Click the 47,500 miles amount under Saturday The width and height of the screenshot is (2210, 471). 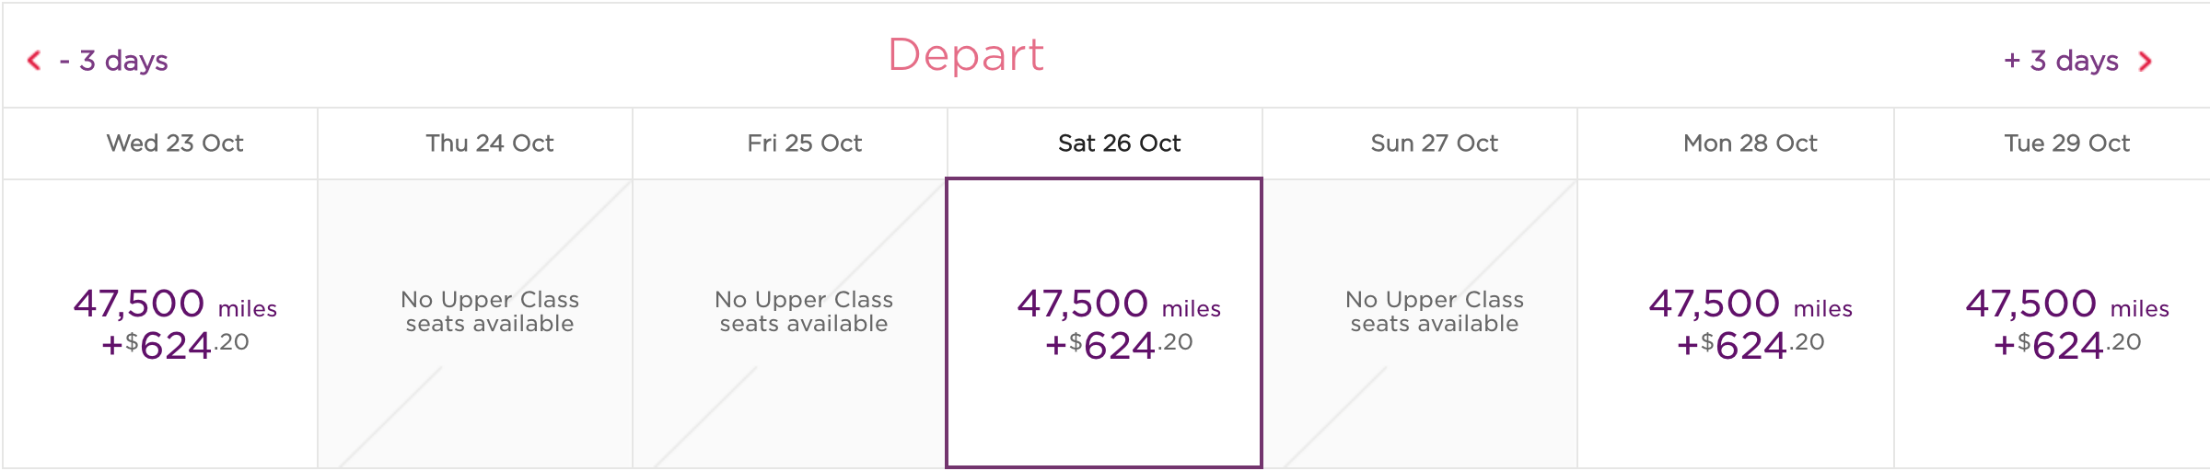click(x=1119, y=304)
